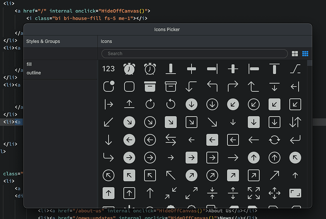326x219 pixels.
Task: Pick the filled up-right-arrow circle icon
Action: tap(191, 176)
